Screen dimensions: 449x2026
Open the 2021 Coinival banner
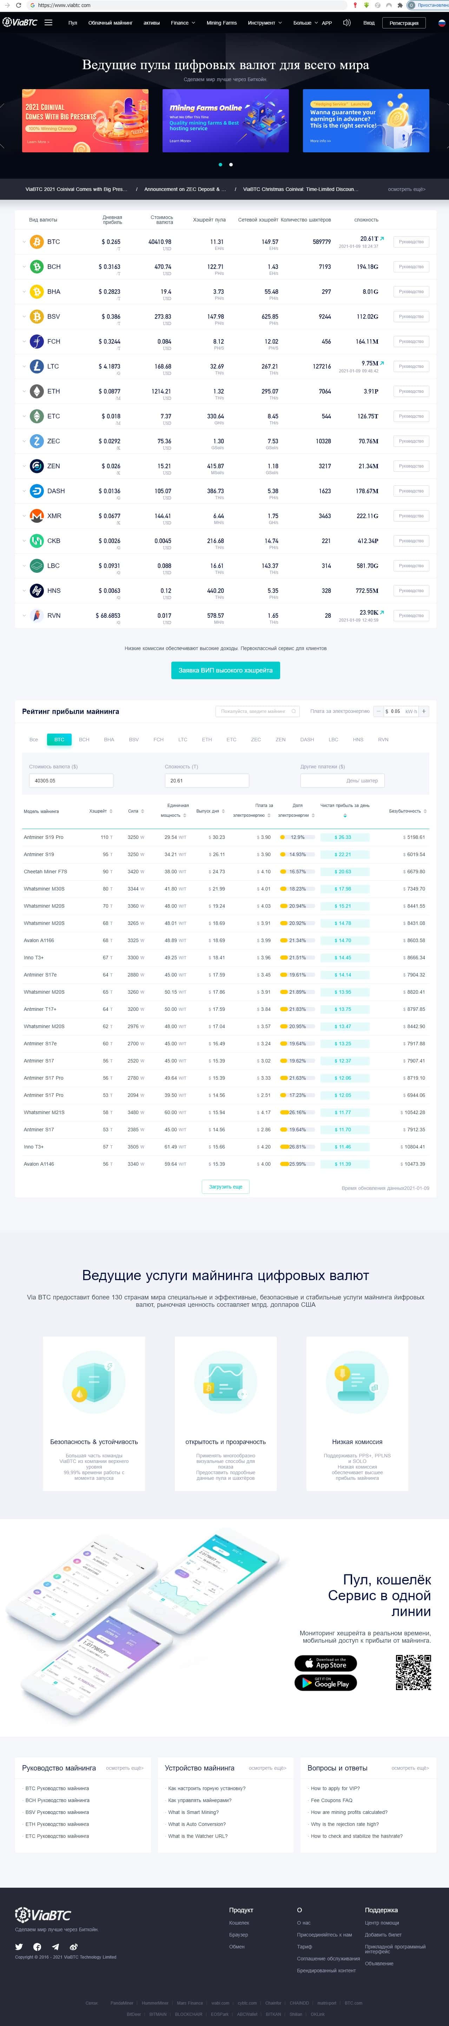coord(85,120)
